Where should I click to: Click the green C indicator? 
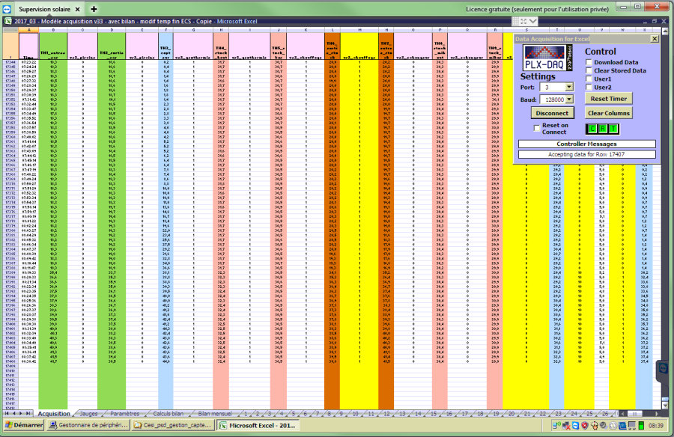(593, 129)
